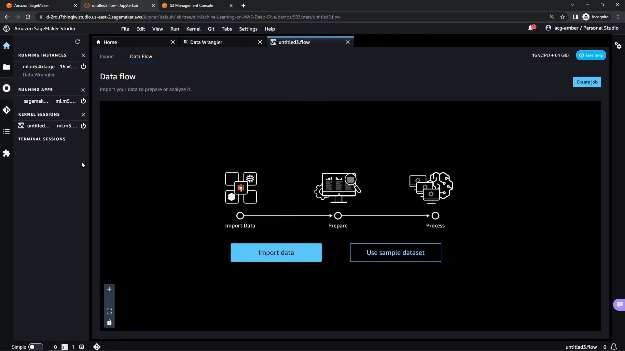Open the extensions puzzle icon

(x=7, y=153)
